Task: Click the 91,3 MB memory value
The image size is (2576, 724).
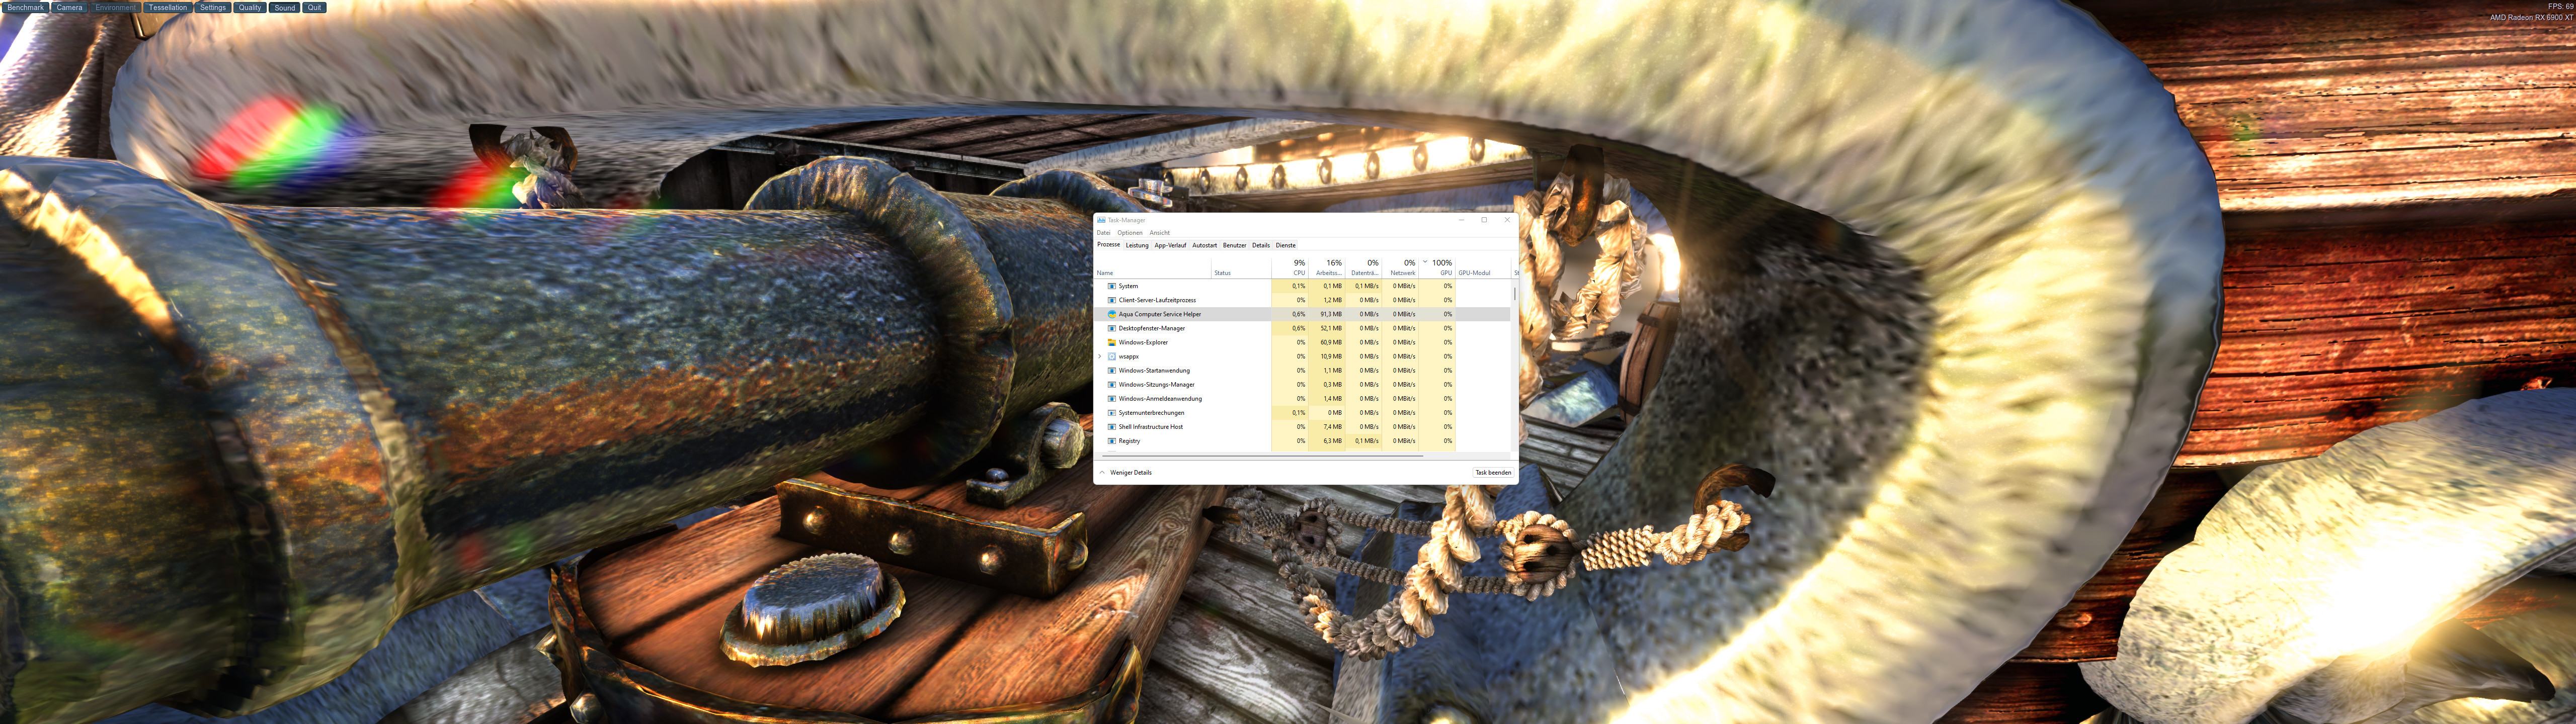Action: tap(1331, 314)
